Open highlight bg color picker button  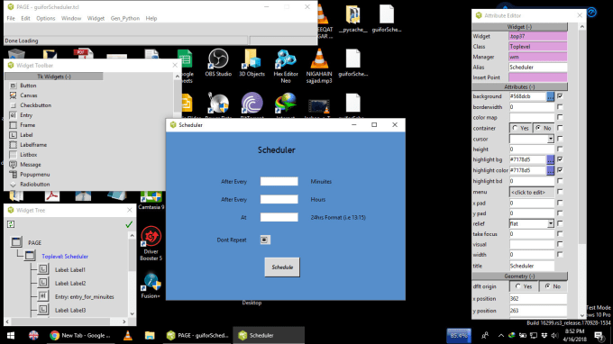(551, 159)
